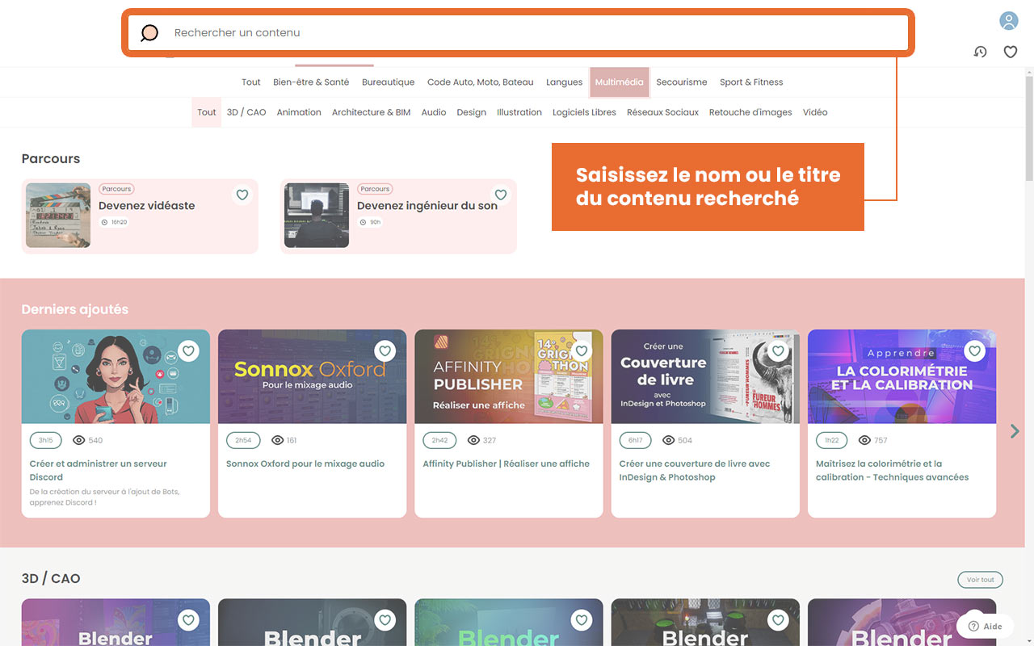Click Voir tout next to 3D / CAO
This screenshot has width=1034, height=646.
pyautogui.click(x=980, y=579)
